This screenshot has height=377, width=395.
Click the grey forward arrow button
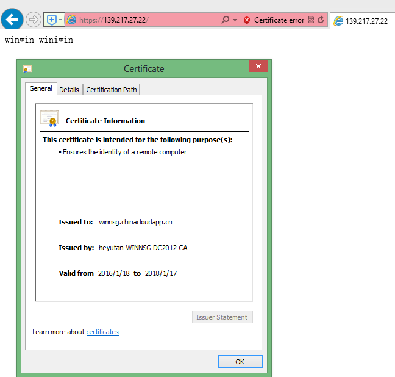click(x=34, y=20)
